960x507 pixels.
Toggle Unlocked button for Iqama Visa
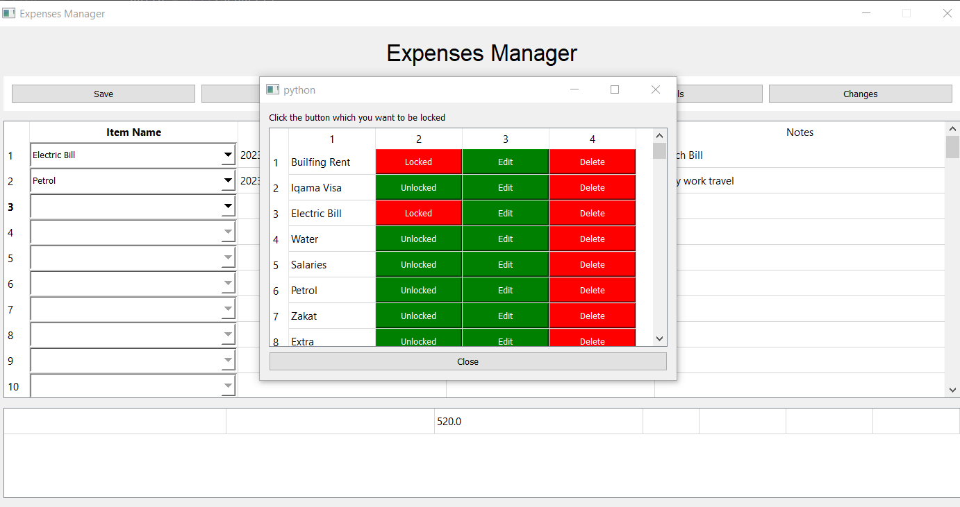418,188
